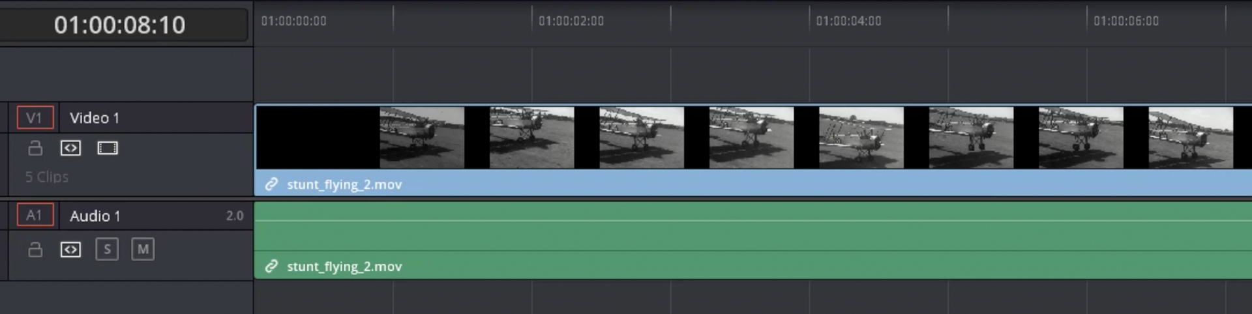
Task: Click the audio clip volume line
Action: [753, 221]
